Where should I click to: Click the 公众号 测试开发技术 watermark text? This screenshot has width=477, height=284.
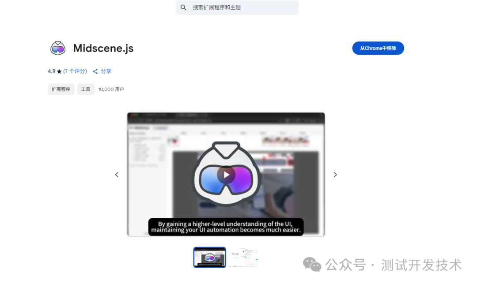[x=394, y=265]
